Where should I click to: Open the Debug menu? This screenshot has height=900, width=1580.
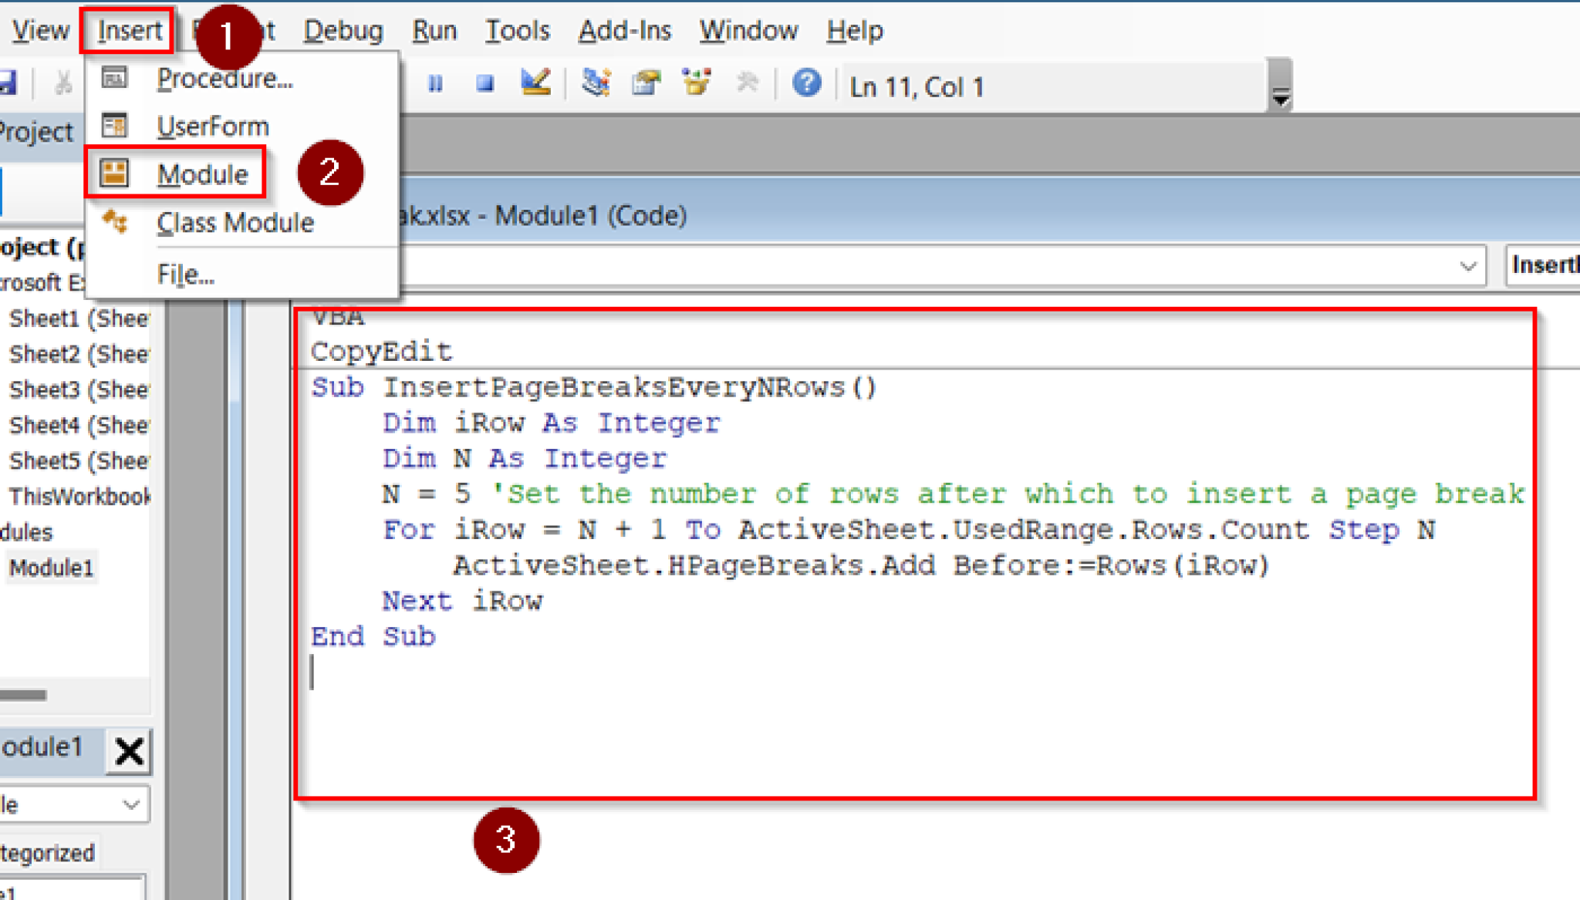(343, 29)
